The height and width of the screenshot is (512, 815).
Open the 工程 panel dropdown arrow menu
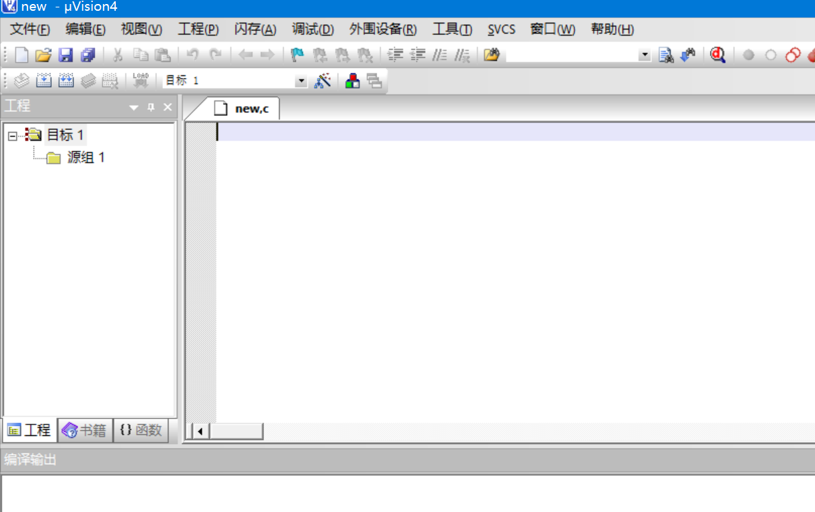tap(134, 108)
